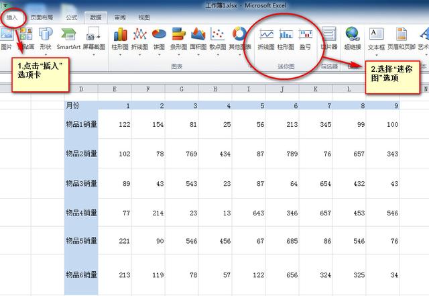This screenshot has width=429, height=296.
Task: Click cell containing 325
Action: click(x=349, y=275)
